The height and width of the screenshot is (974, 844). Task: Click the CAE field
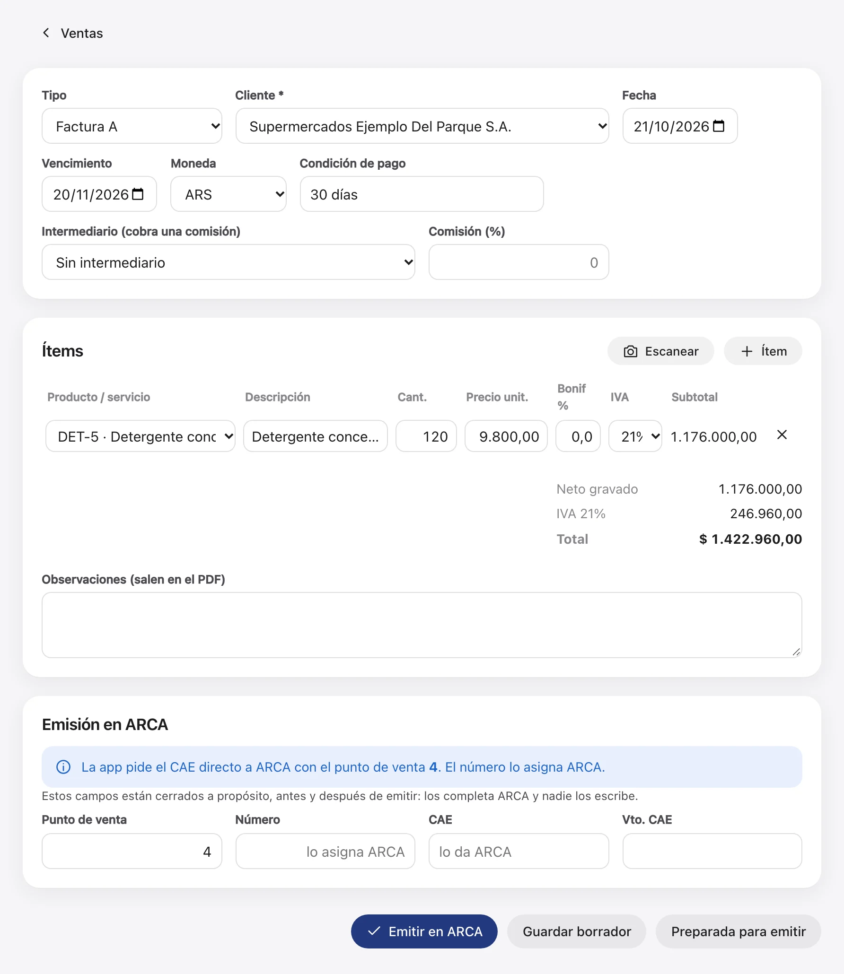point(519,851)
